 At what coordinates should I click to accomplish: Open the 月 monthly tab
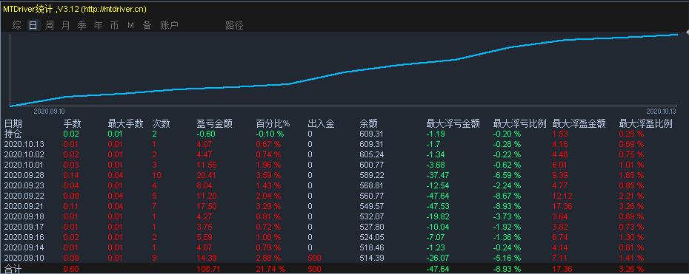(65, 25)
